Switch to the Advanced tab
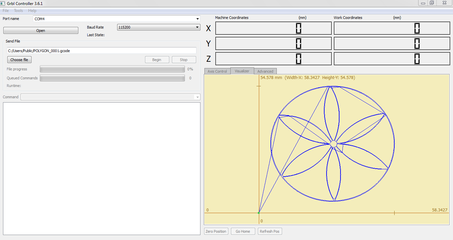Viewport: 453px width, 240px height. click(265, 71)
